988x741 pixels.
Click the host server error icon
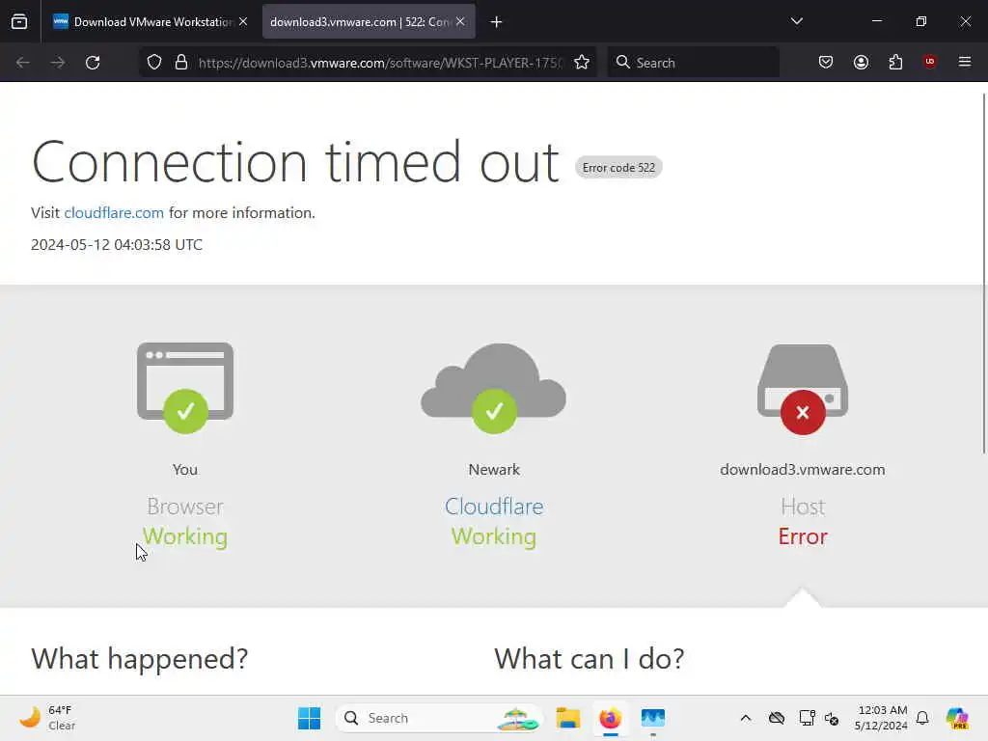click(803, 389)
